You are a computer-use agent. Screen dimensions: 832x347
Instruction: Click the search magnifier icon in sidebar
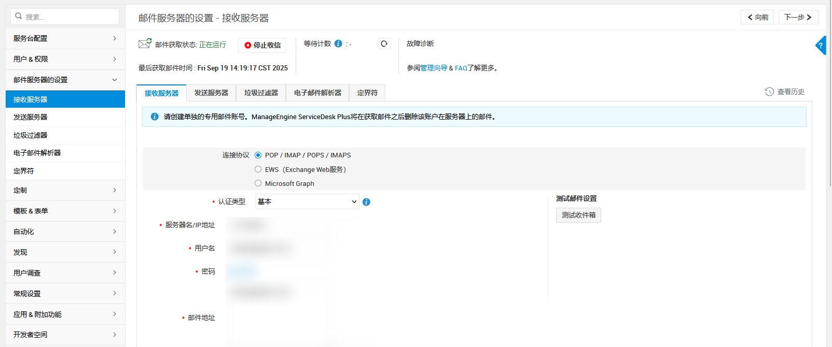tap(19, 17)
